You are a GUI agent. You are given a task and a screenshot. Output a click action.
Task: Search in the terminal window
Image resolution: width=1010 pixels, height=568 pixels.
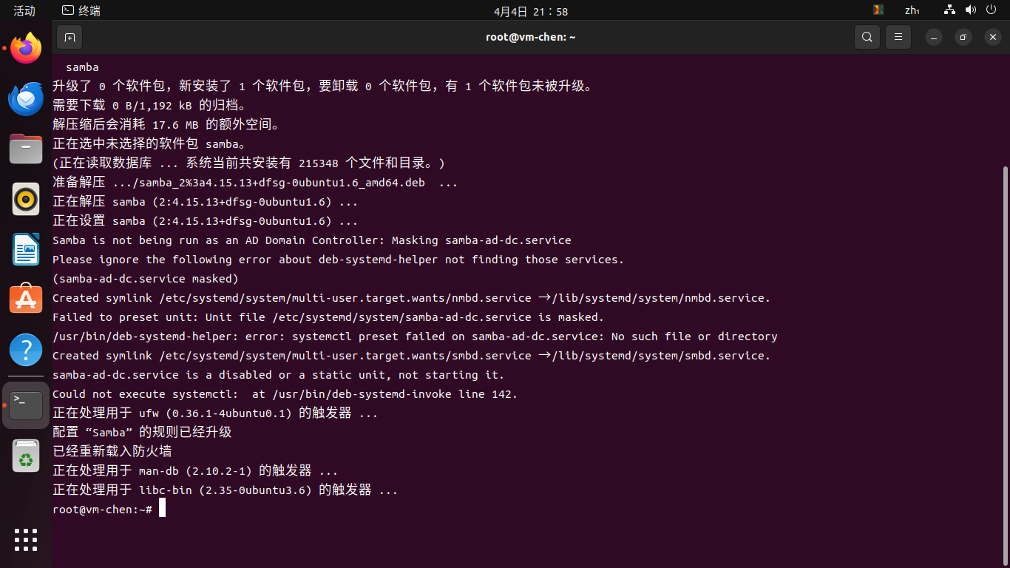click(x=867, y=37)
